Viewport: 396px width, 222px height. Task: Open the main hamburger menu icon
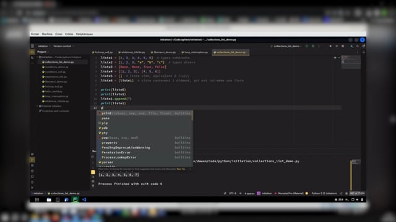tap(32, 46)
